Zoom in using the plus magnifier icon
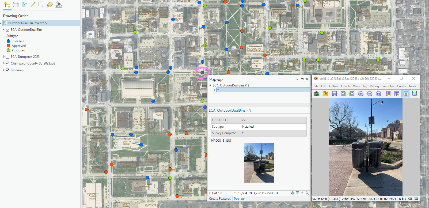 click(x=361, y=94)
